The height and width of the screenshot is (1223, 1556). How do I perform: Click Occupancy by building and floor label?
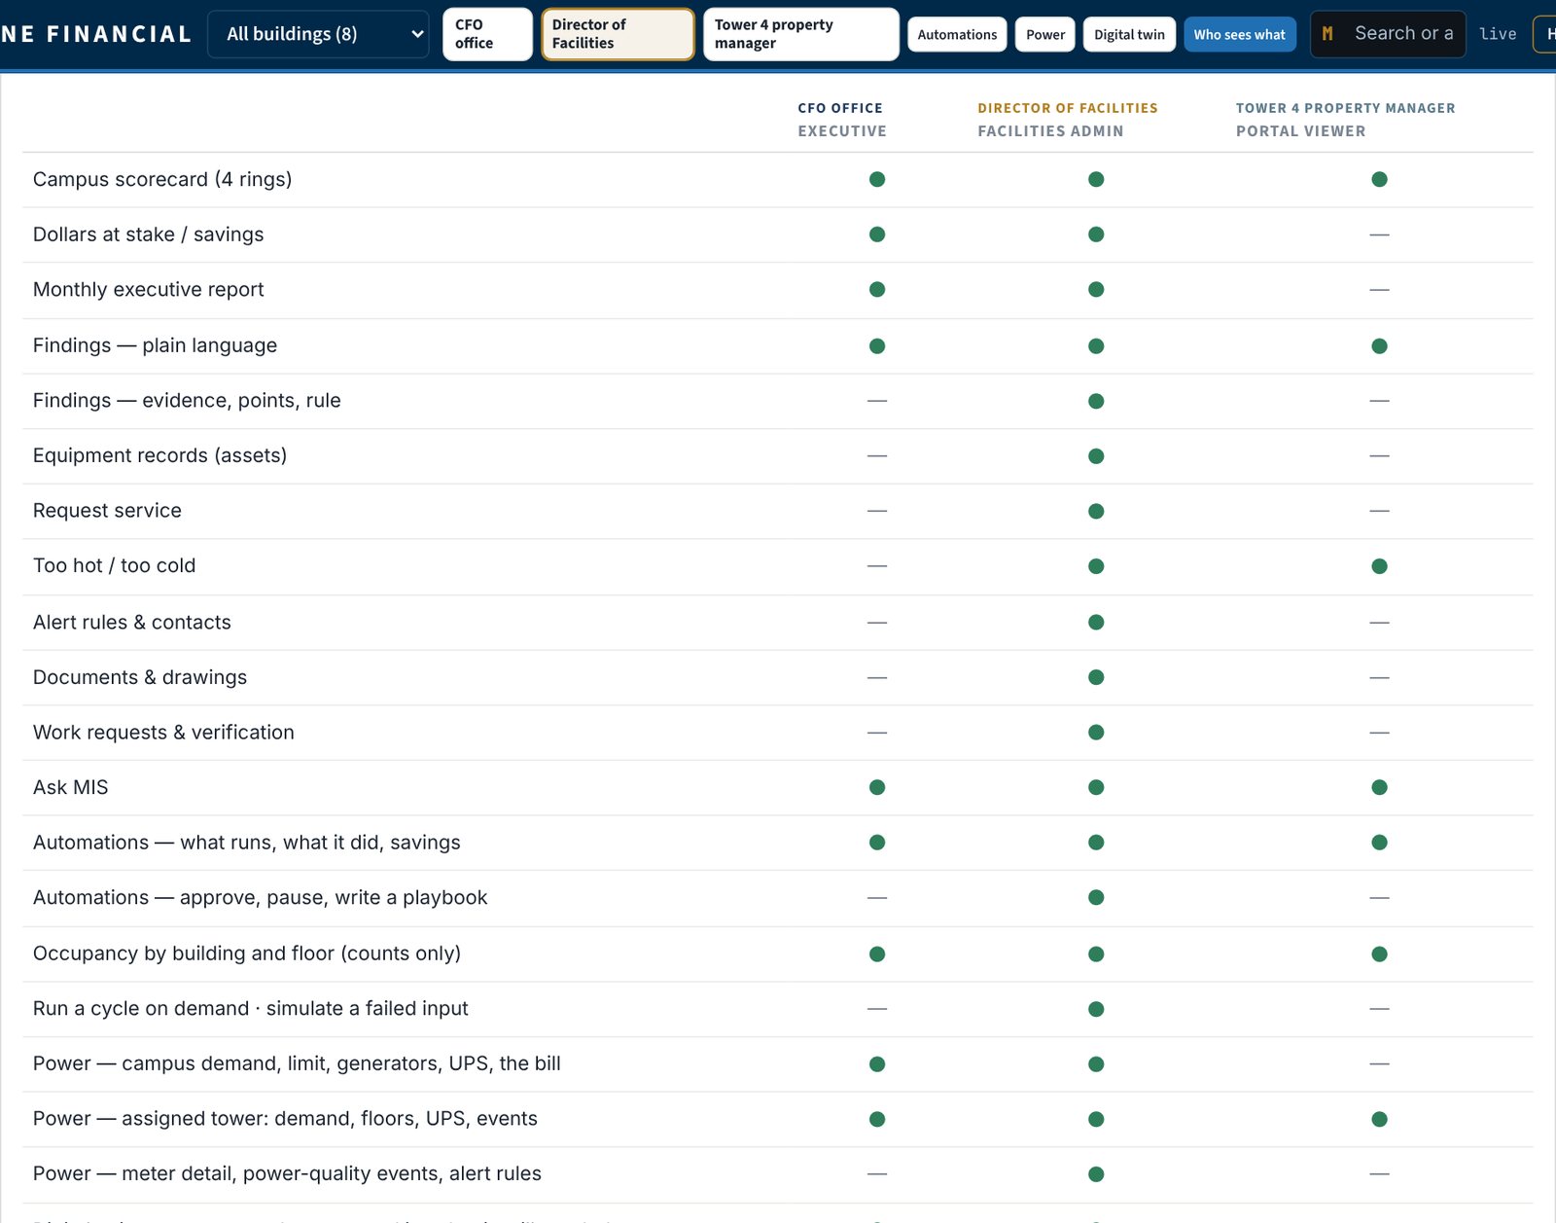(247, 953)
